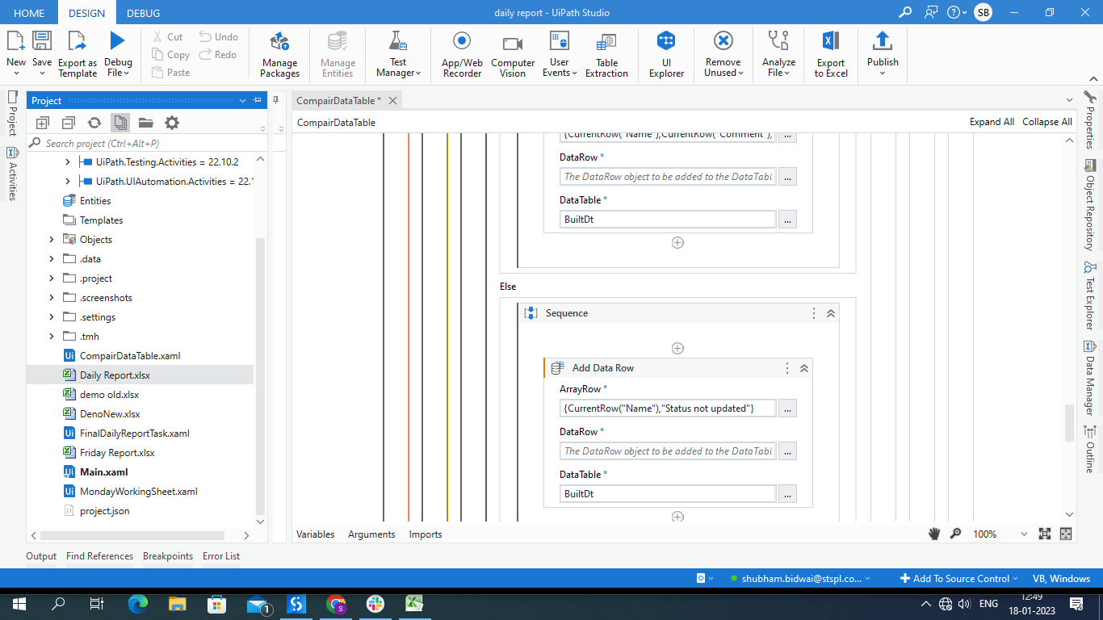Open Manage Packages

pos(280,53)
